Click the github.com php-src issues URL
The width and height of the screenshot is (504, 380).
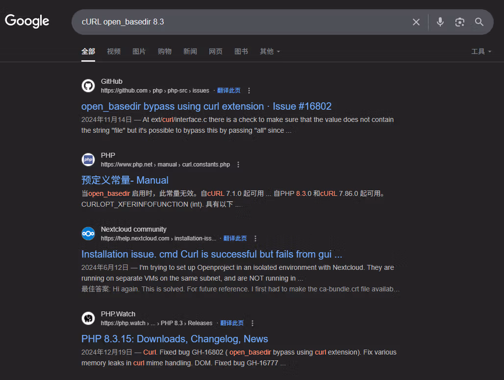(x=155, y=91)
